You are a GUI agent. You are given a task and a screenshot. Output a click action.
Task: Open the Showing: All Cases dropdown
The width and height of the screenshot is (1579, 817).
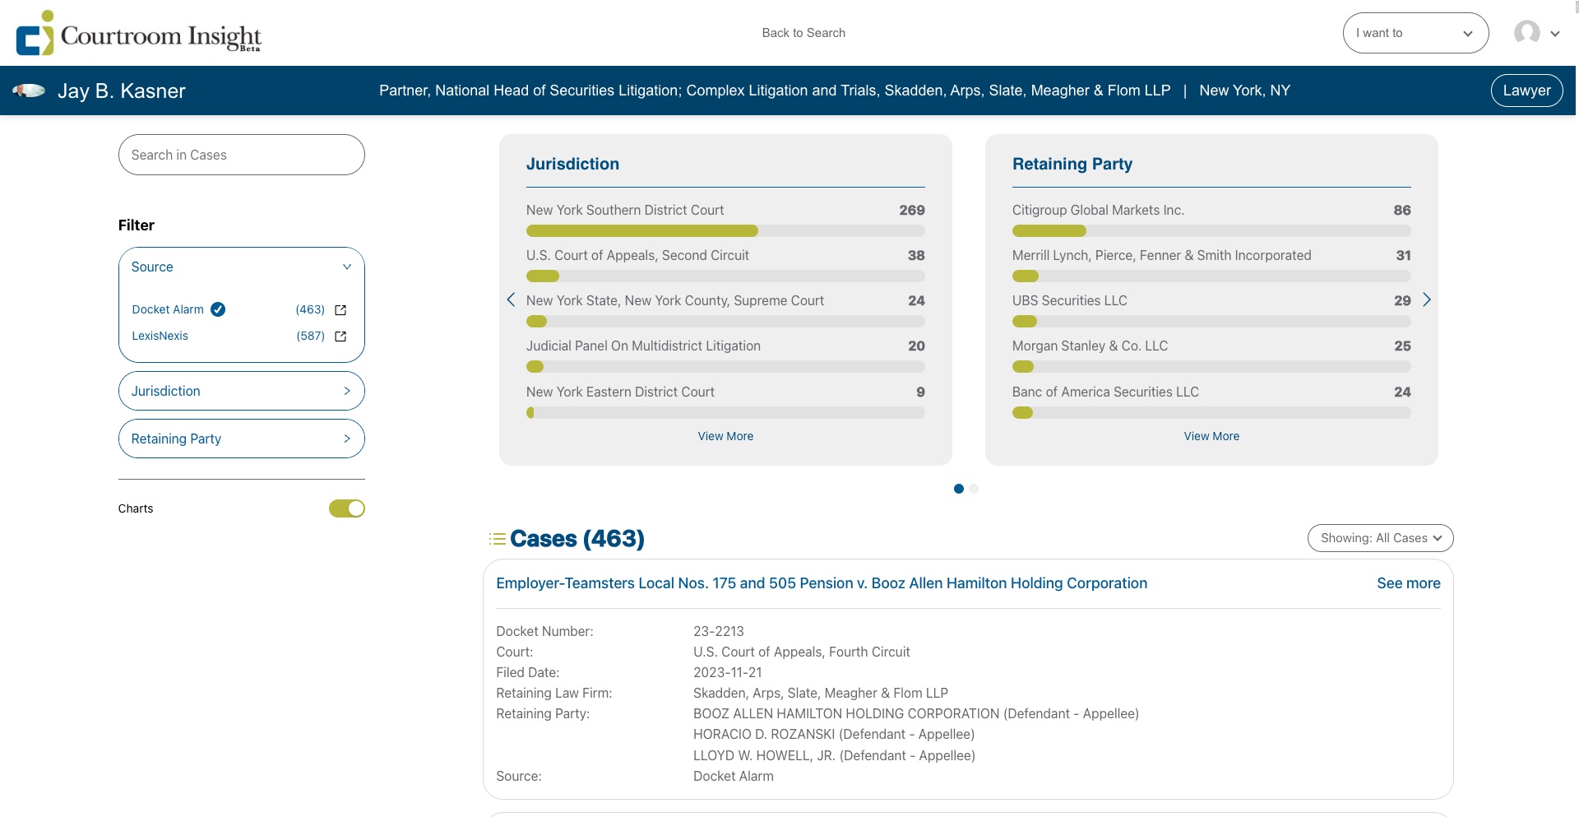click(x=1381, y=538)
